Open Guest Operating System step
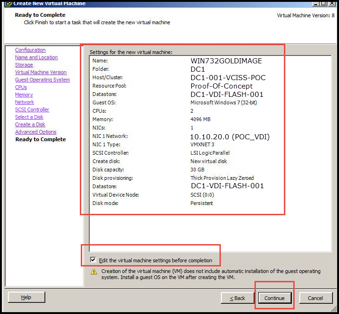Image resolution: width=339 pixels, height=314 pixels. (42, 80)
